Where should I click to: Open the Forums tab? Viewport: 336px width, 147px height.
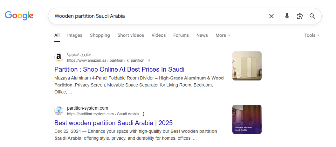click(x=181, y=35)
